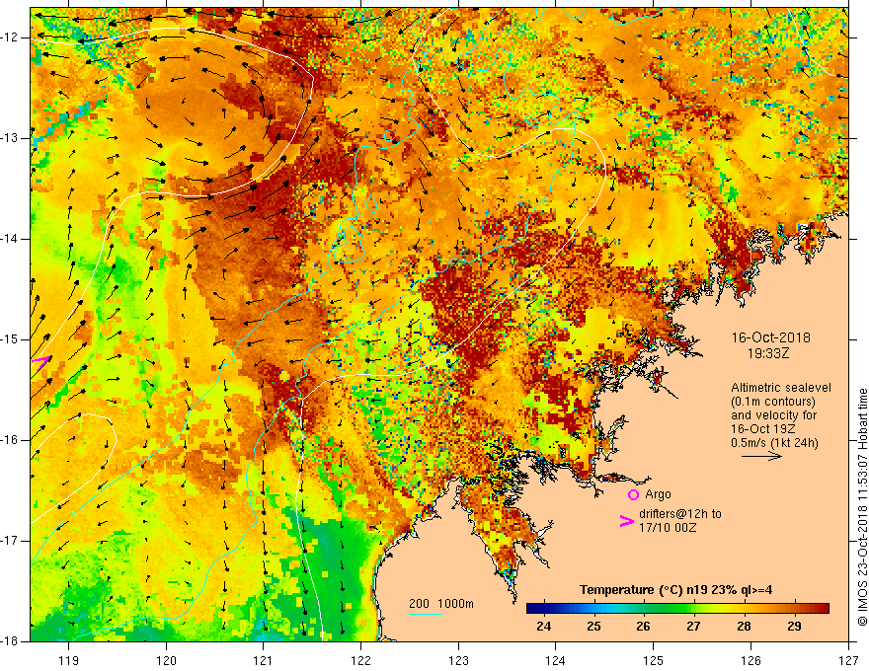Click the date text 16-Oct-2018
The image size is (869, 671).
(770, 337)
